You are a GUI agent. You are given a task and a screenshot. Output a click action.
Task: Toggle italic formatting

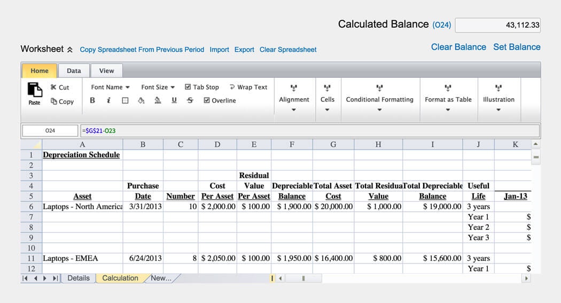(109, 100)
